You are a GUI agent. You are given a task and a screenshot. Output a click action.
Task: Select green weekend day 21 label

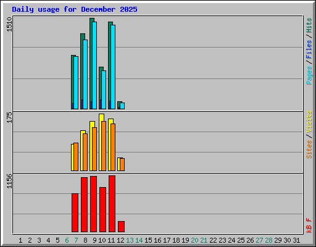(x=204, y=240)
